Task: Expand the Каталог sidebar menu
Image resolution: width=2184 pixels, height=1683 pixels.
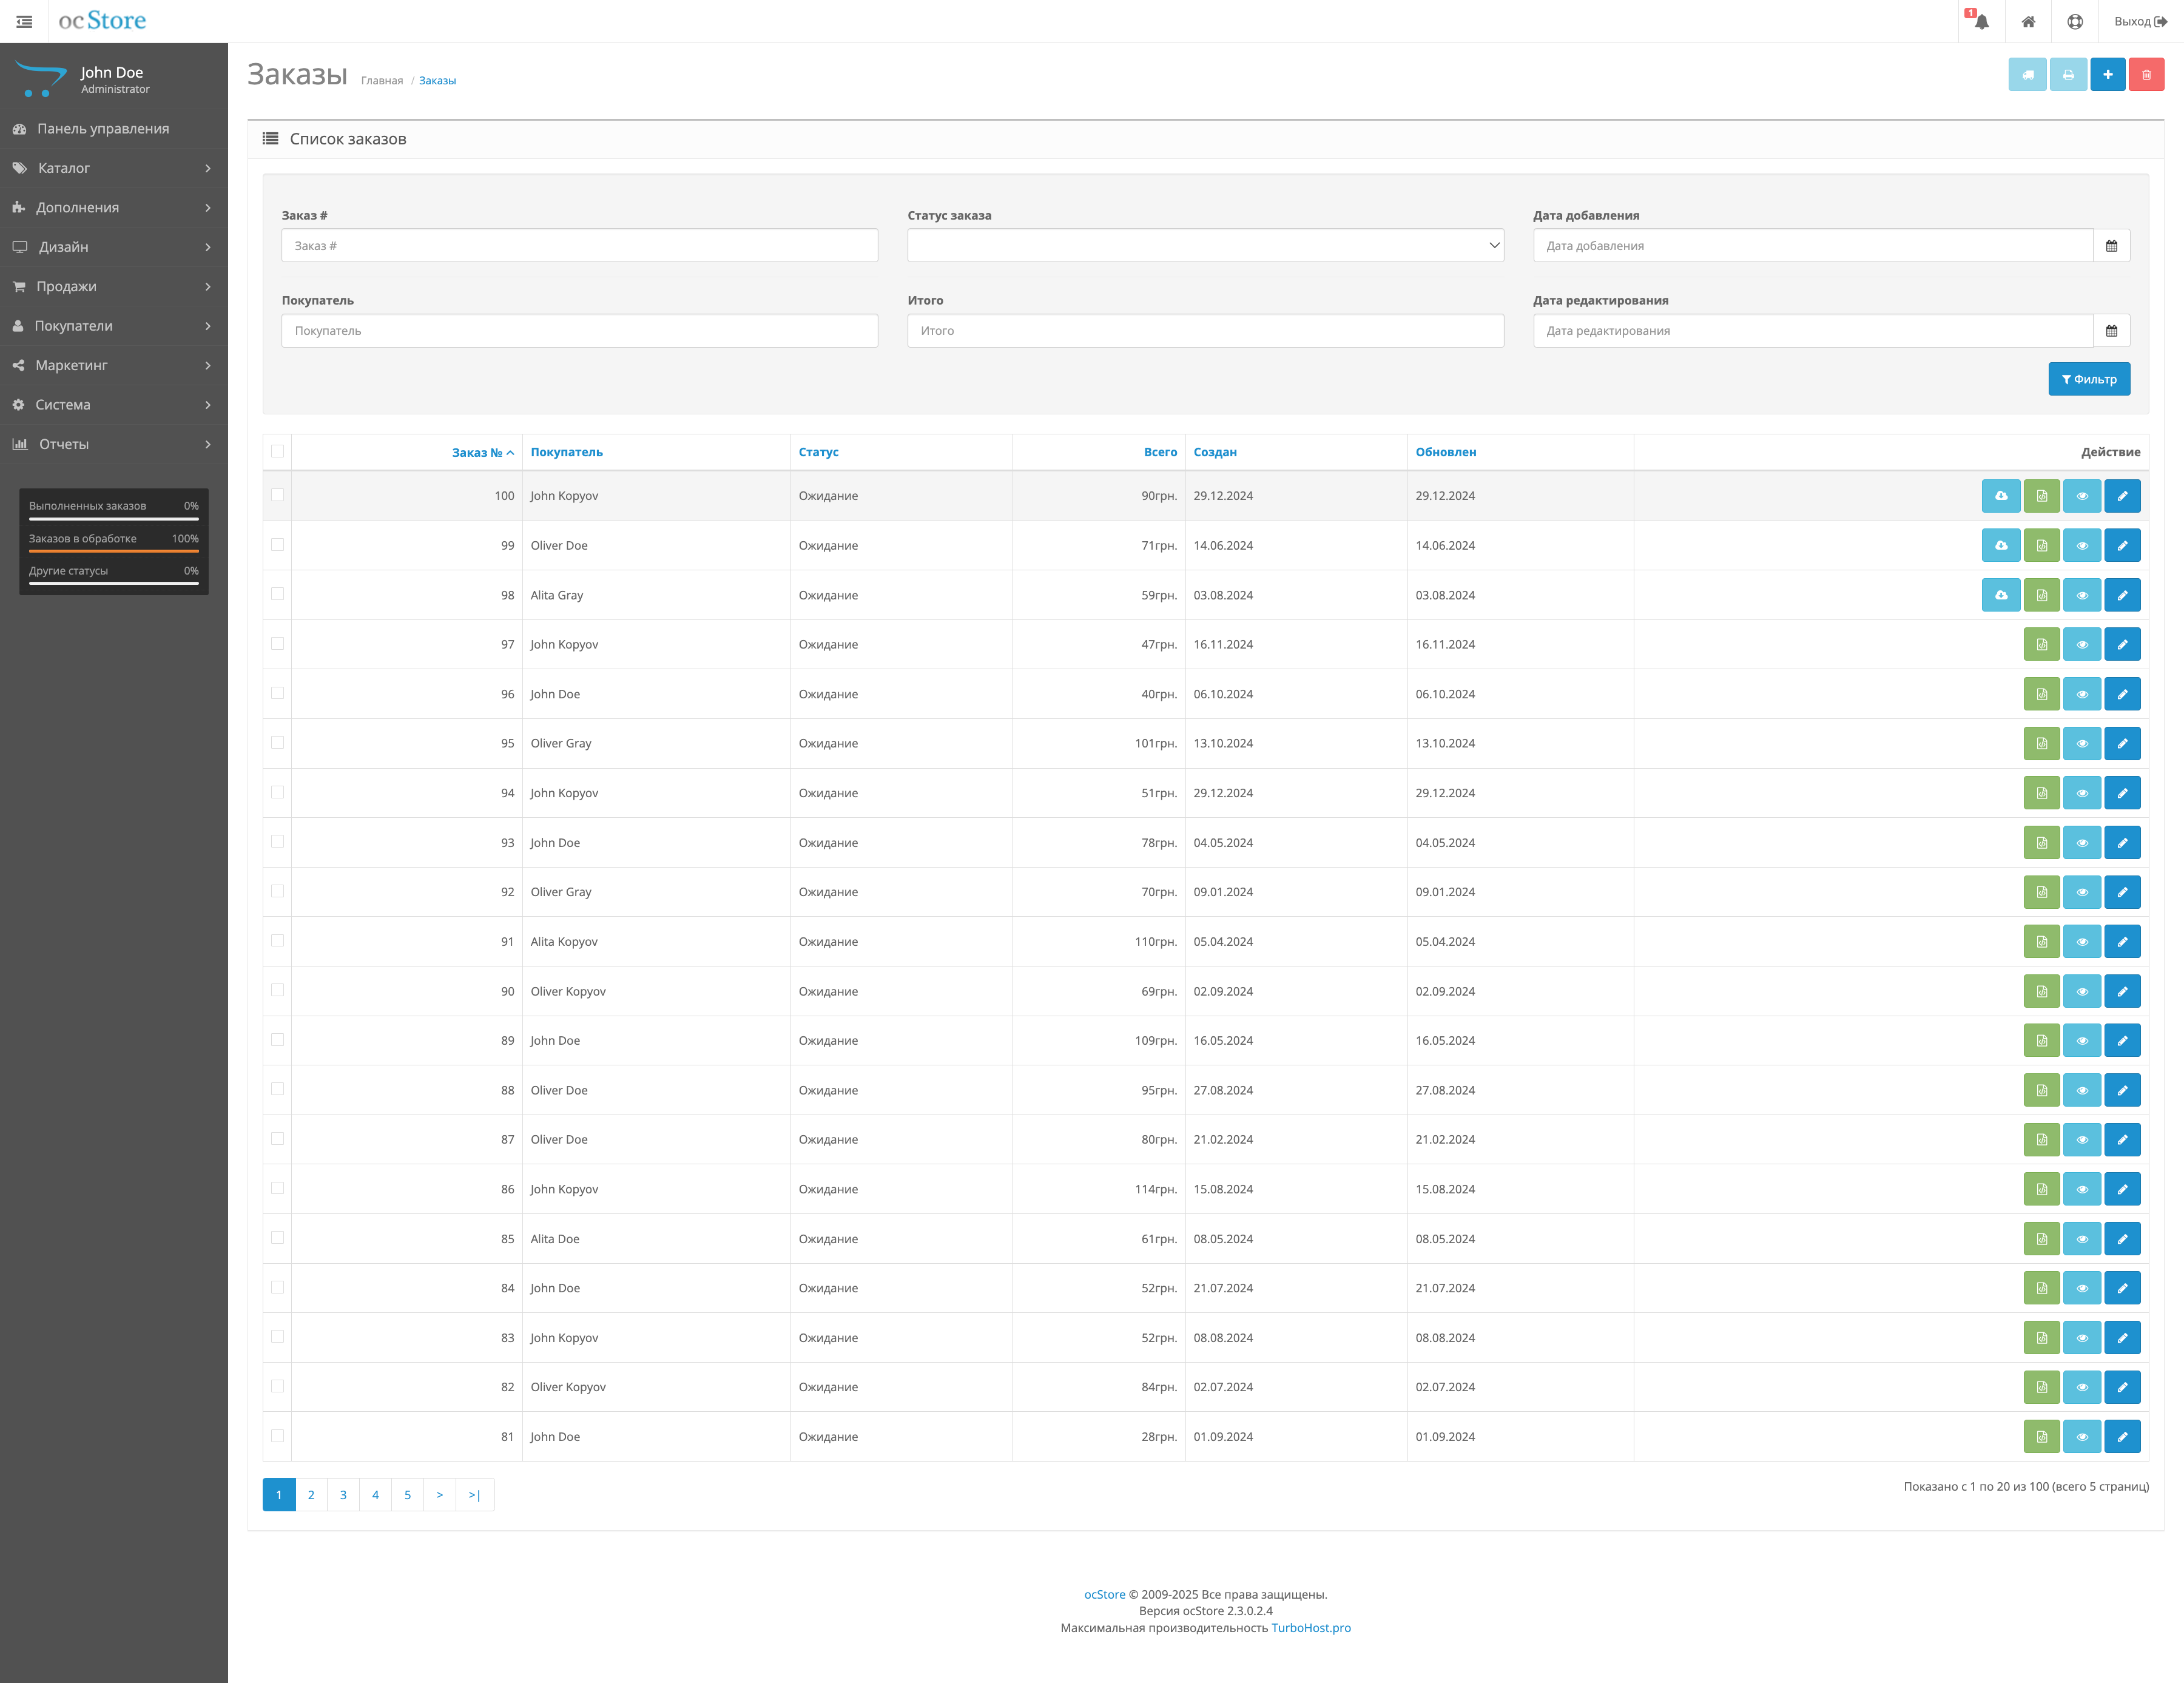Action: coord(114,168)
